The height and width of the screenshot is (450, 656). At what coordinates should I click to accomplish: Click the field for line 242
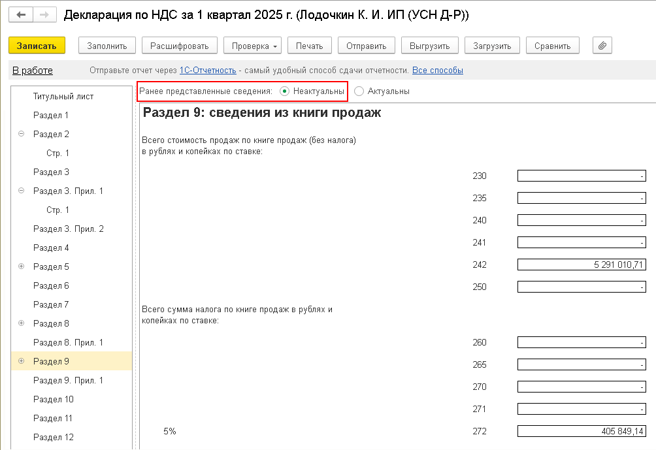(581, 265)
